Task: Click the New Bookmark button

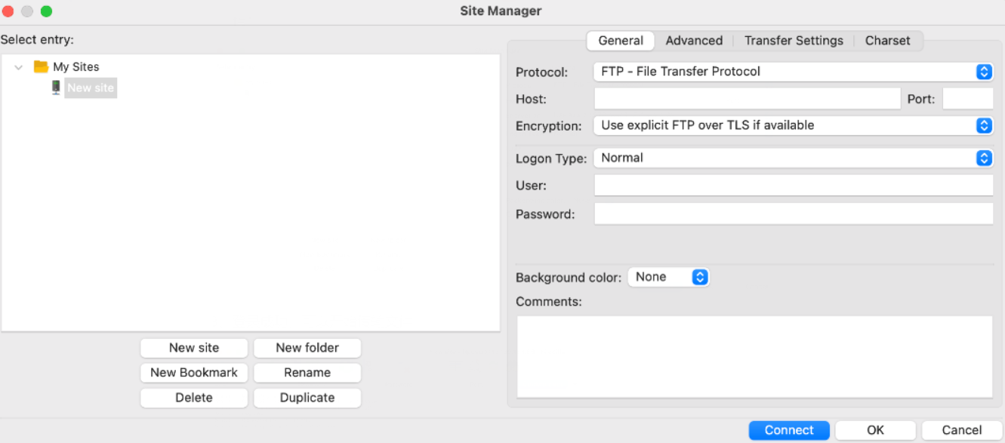Action: pos(194,373)
